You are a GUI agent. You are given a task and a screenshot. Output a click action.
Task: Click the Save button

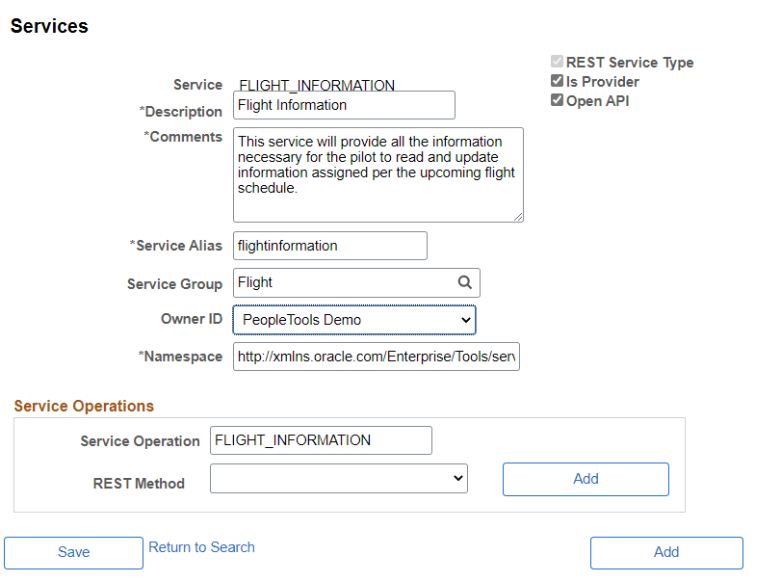[73, 552]
